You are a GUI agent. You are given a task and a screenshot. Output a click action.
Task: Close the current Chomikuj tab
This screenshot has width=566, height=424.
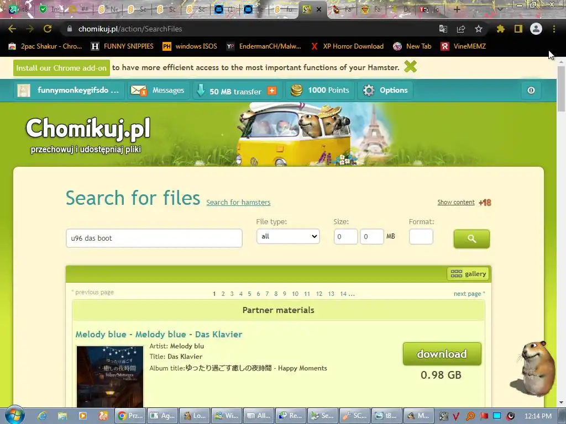pyautogui.click(x=319, y=9)
